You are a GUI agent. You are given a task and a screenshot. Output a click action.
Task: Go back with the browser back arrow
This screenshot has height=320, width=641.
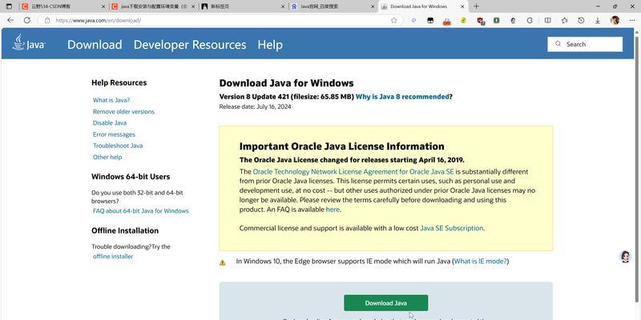point(10,20)
